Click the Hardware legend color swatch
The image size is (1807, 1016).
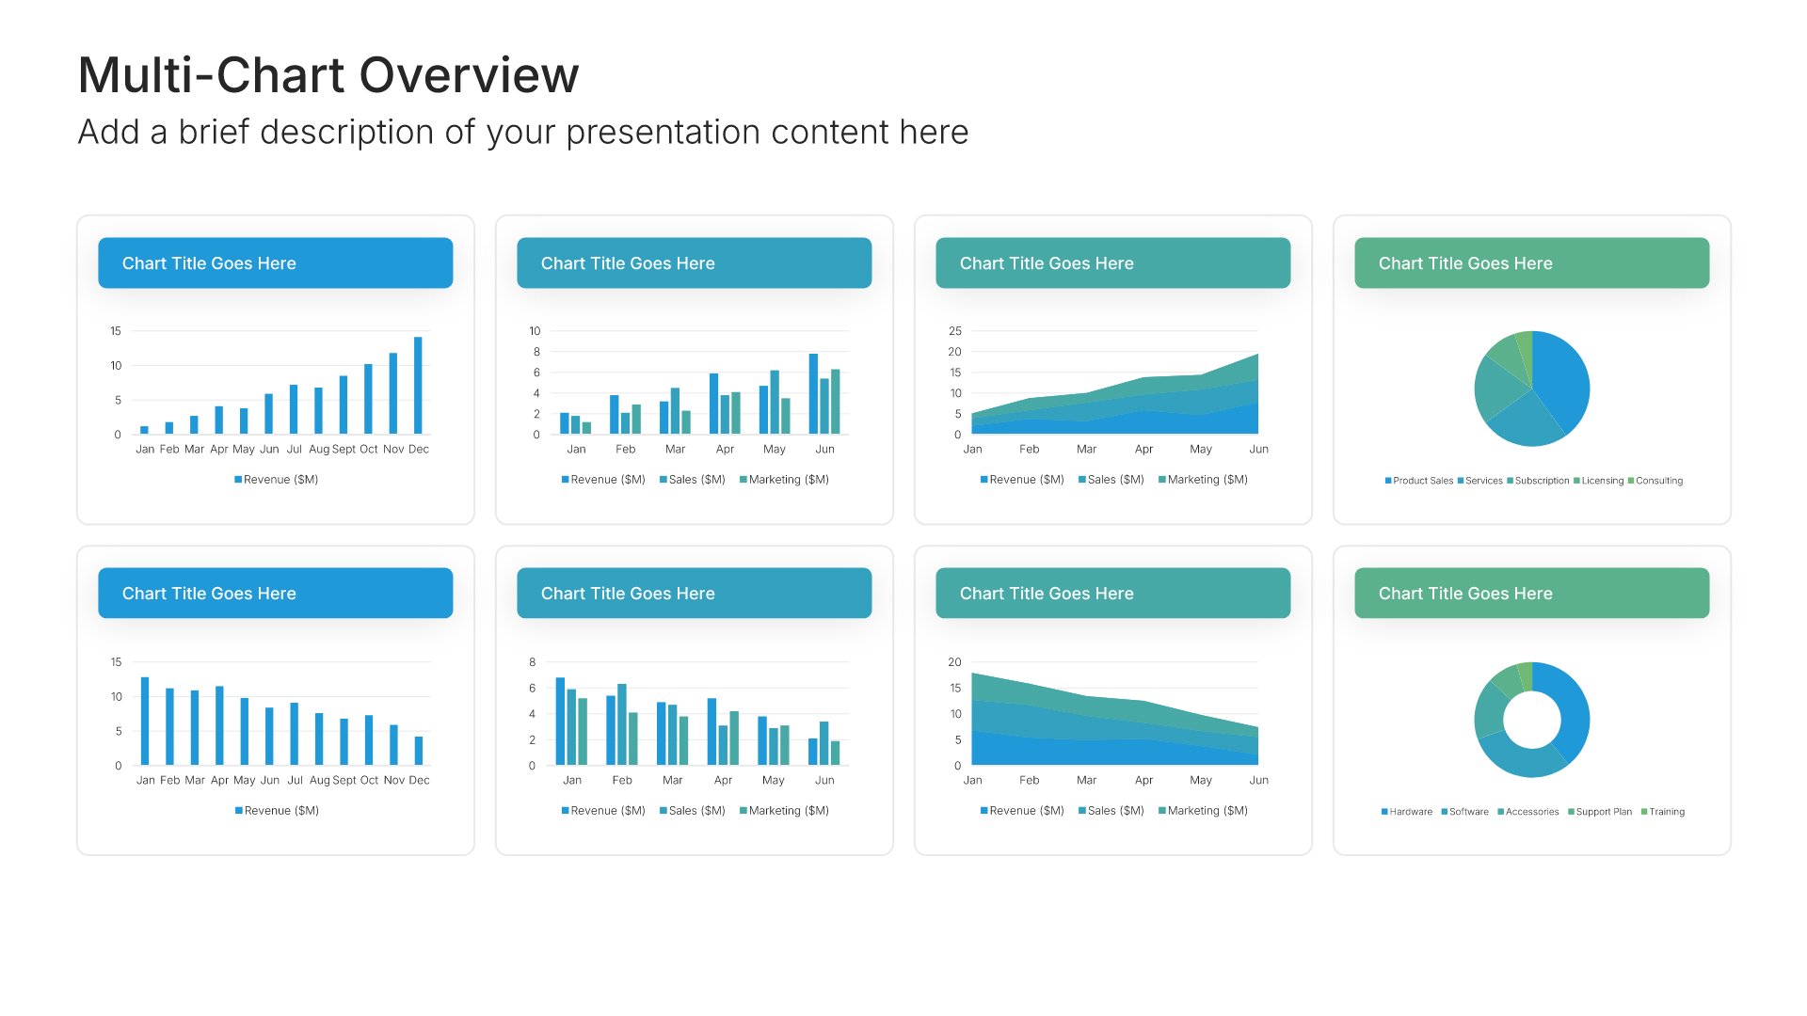[x=1384, y=812]
